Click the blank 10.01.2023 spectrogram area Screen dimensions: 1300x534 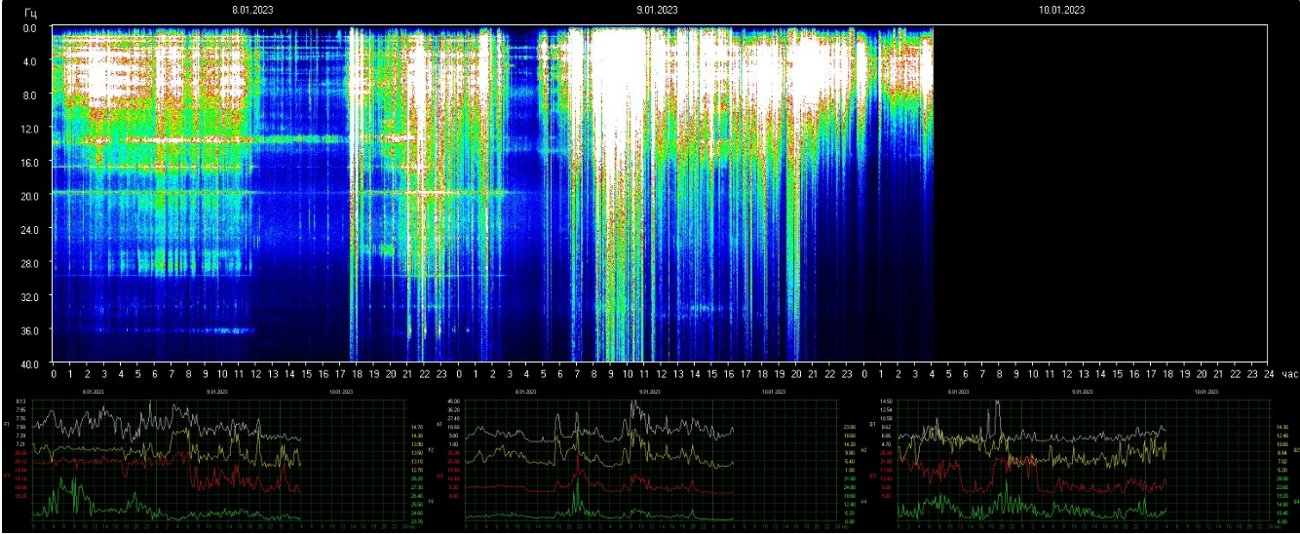pos(1101,195)
